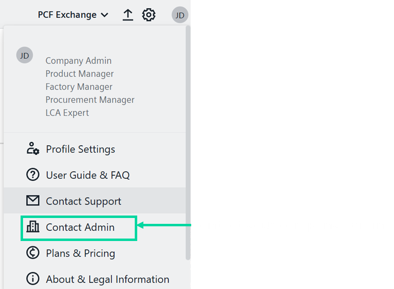Open Plans & Pricing
394x289 pixels.
click(80, 253)
